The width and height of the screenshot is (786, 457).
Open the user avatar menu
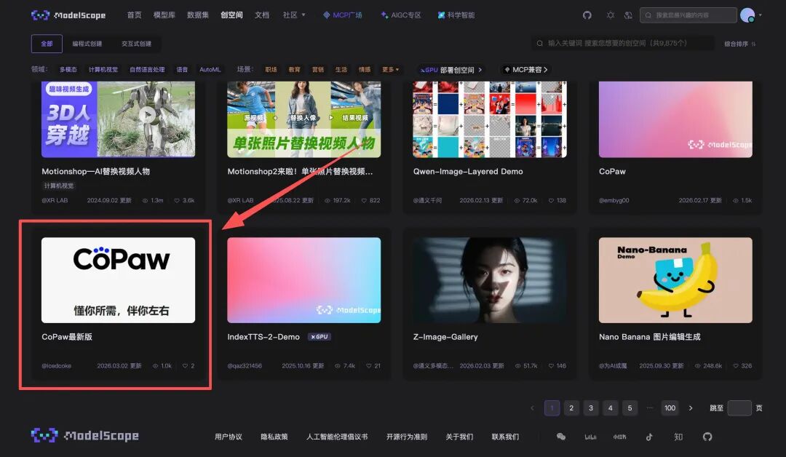(747, 15)
